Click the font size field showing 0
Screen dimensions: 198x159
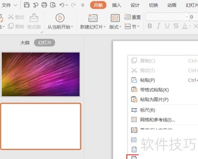point(193,17)
